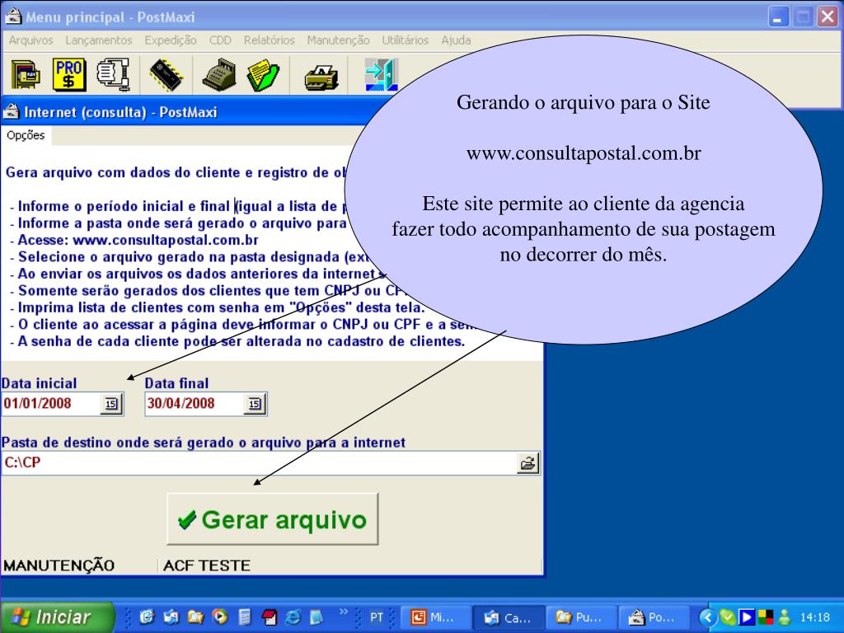Open the CDD menu
Viewport: 844px width, 633px height.
[x=220, y=40]
